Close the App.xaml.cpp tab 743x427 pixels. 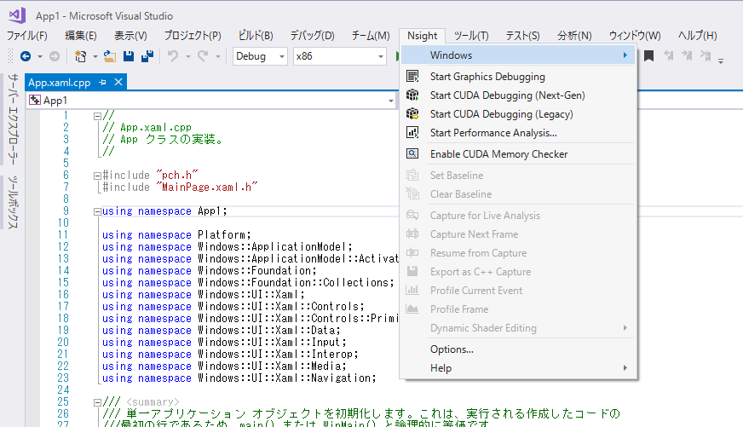[x=118, y=82]
